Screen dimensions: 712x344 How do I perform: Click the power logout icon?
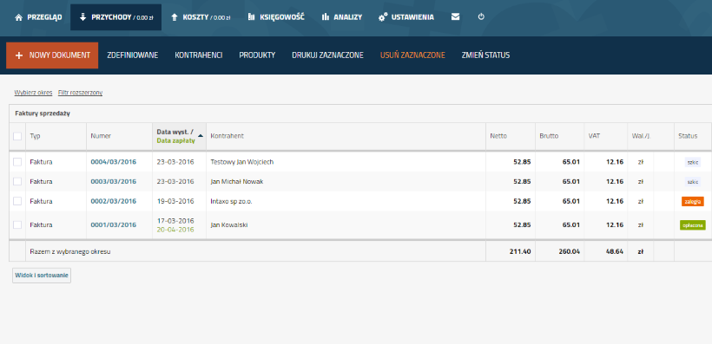click(481, 16)
